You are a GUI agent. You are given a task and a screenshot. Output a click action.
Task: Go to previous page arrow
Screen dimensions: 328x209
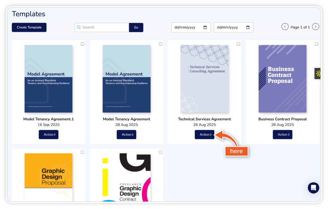pyautogui.click(x=285, y=27)
